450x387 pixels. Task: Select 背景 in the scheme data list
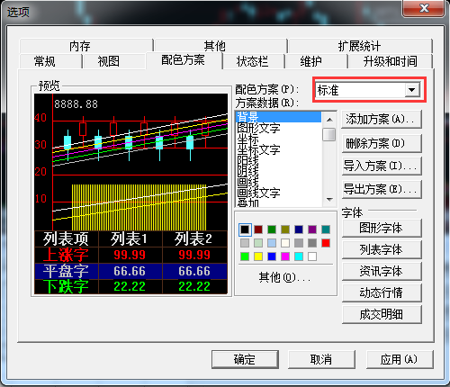[278, 117]
